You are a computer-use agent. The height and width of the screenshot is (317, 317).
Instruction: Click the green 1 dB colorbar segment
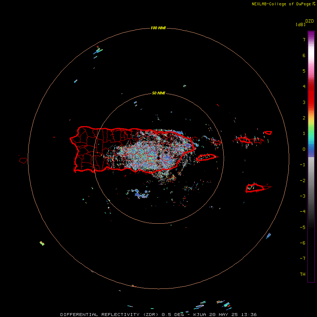311,133
